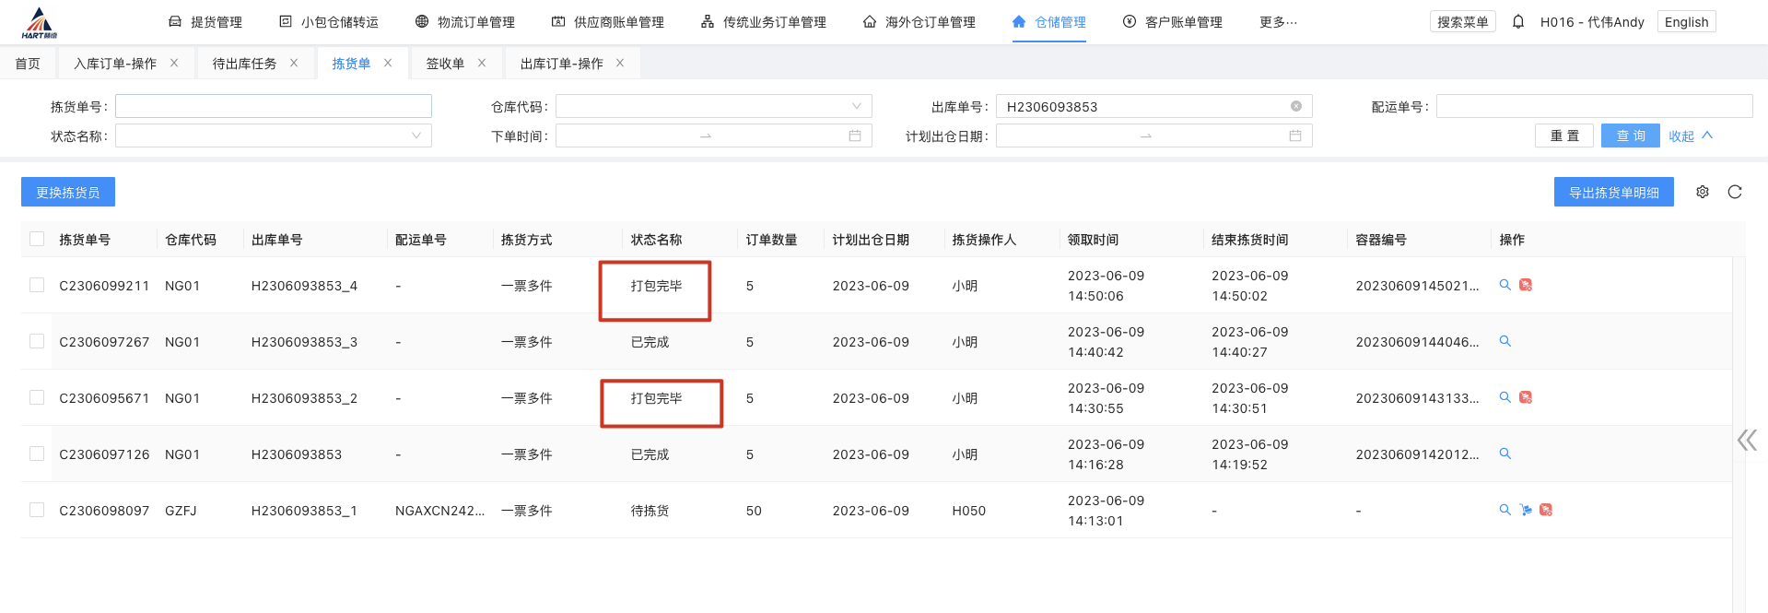Viewport: 1768px width, 613px height.
Task: Open the 客户账单管理 menu
Action: [x=1172, y=22]
